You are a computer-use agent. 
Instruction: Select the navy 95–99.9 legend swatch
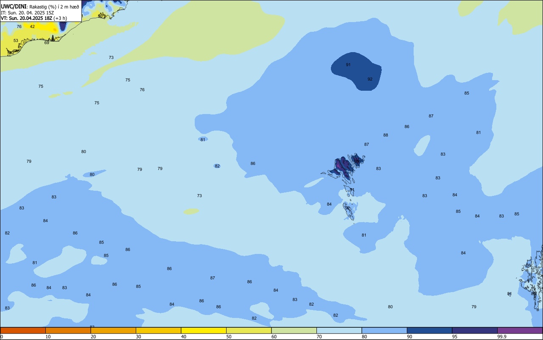475,330
